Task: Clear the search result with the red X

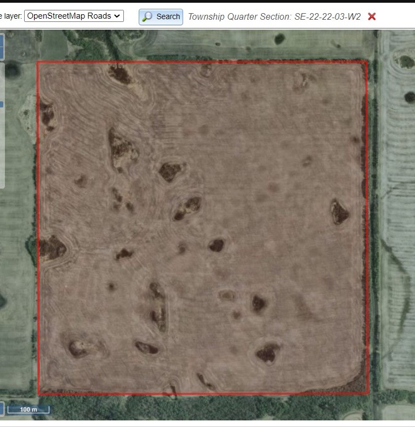Action: point(372,16)
